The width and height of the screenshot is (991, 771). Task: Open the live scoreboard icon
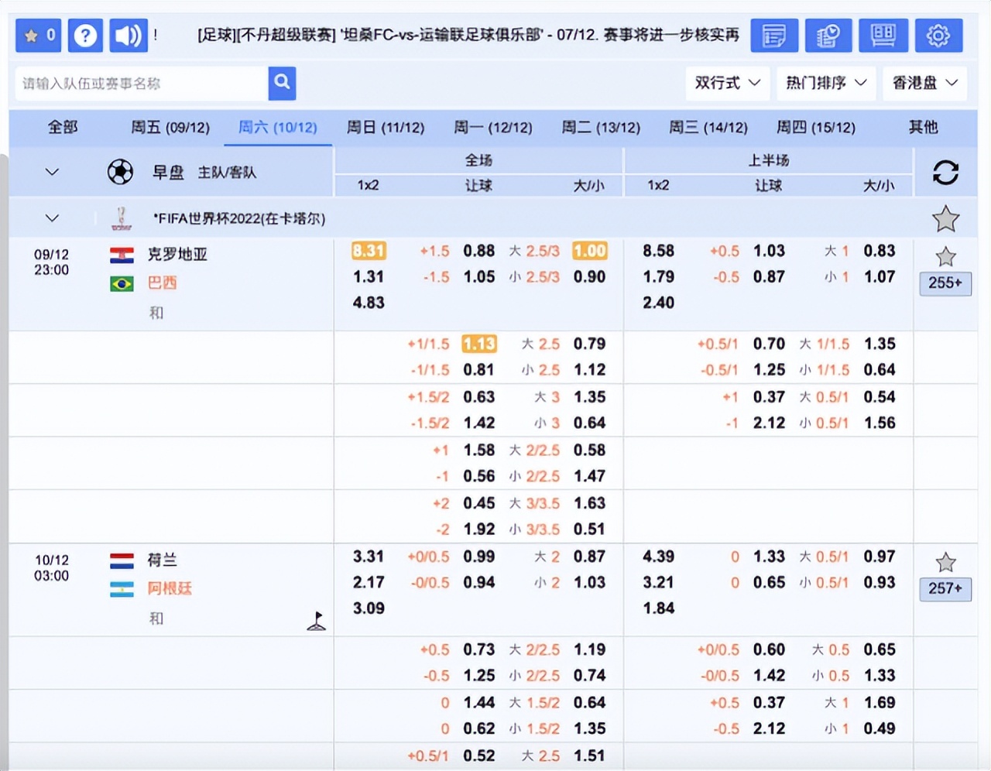(883, 36)
